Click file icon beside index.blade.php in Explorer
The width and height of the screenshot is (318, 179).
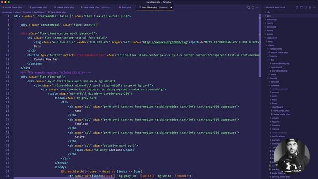click(272, 114)
